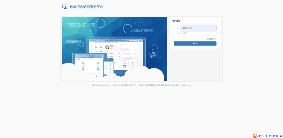
Task: Toggle the punctuation mode icon in IME bar
Action: tap(263, 136)
